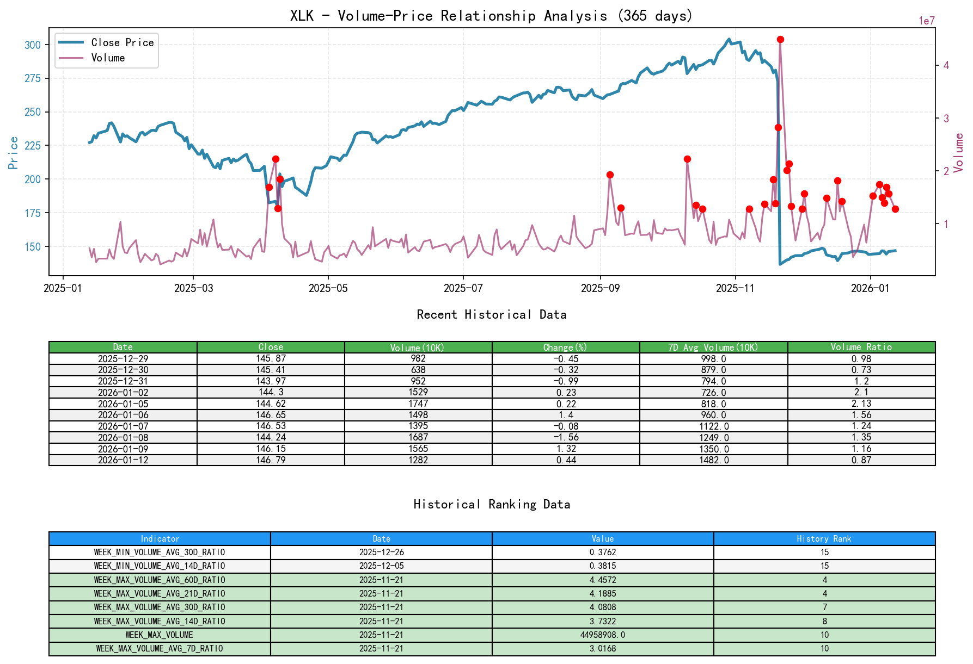Viewport: 973px width, 664px height.
Task: Click the Recent Historical Data heading
Action: pyautogui.click(x=491, y=314)
